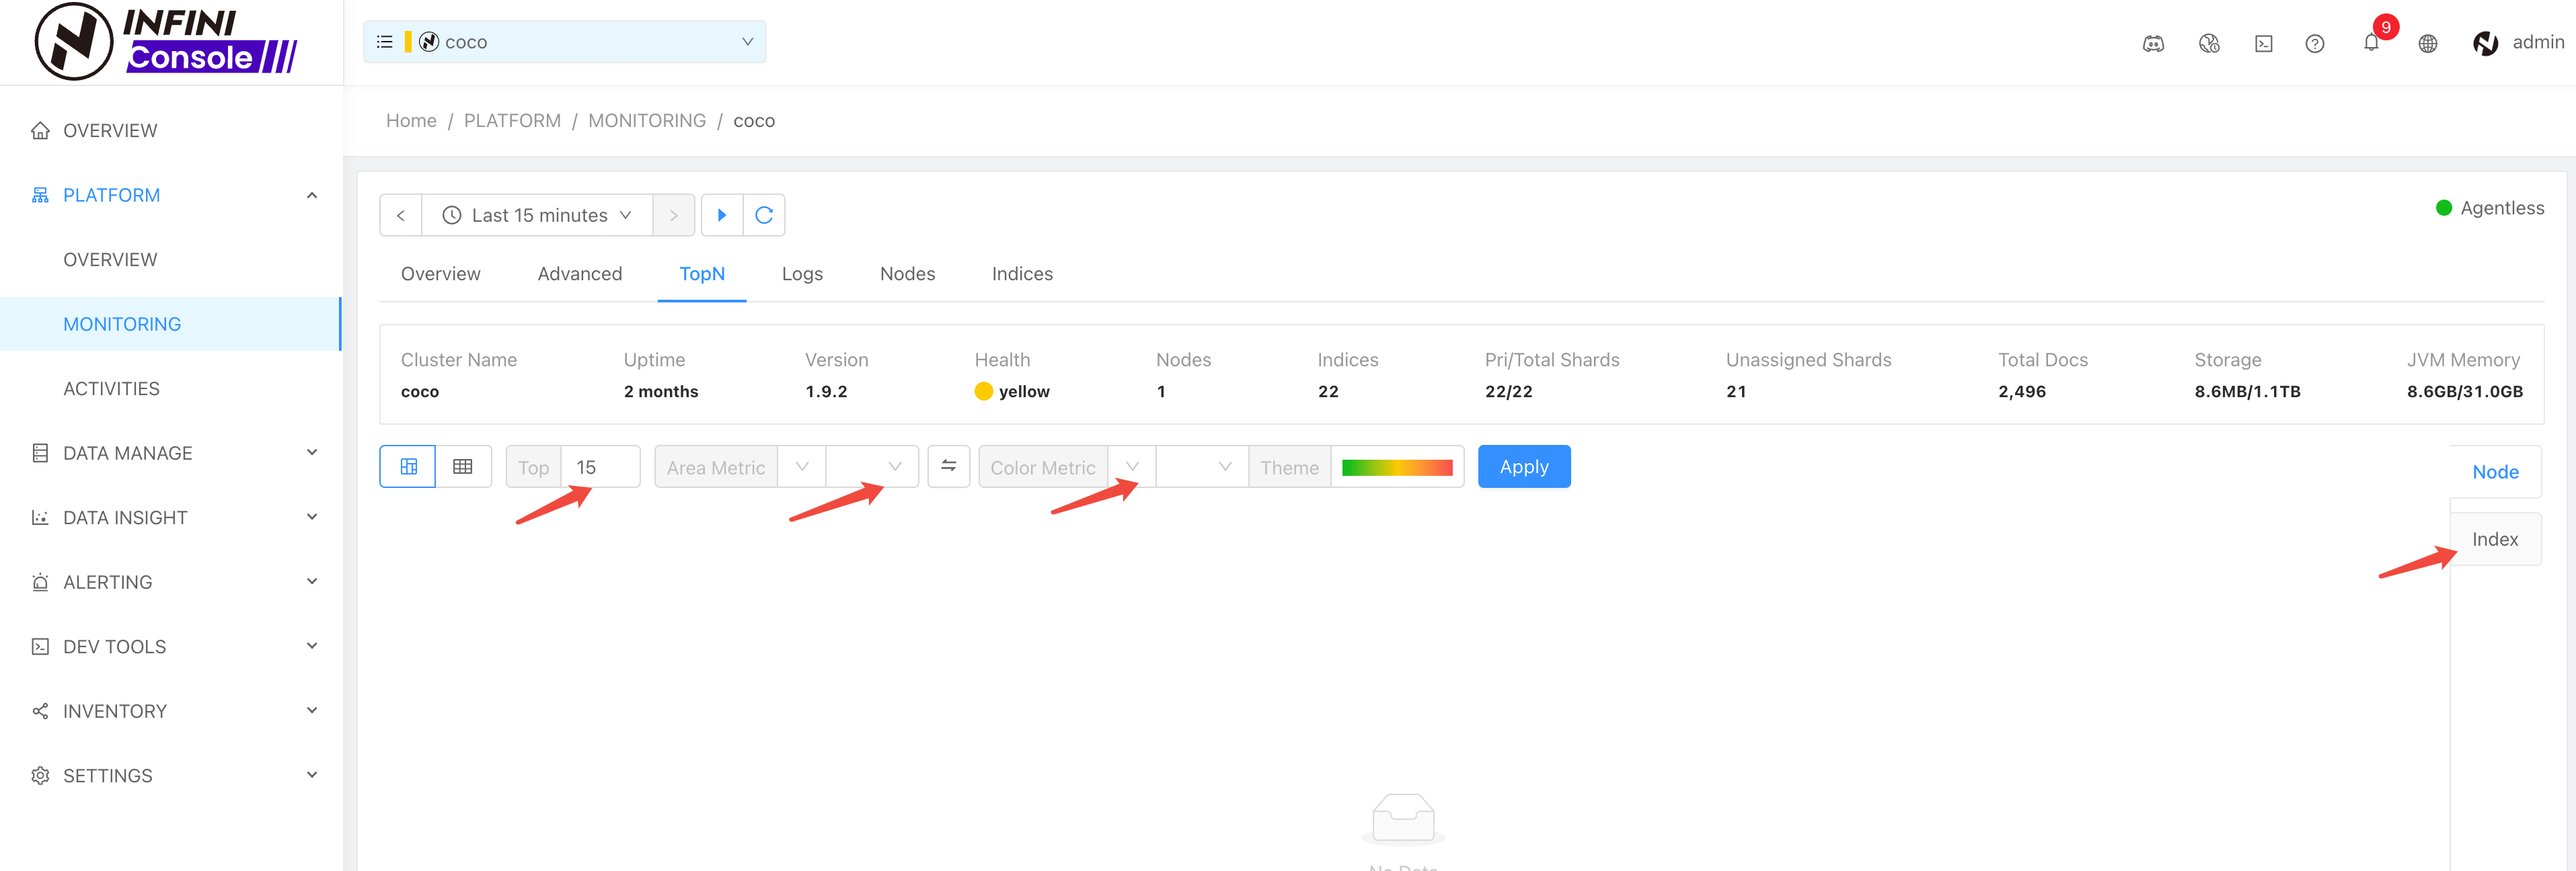Viewport: 2576px width, 871px height.
Task: Open the Last 15 minutes time dropdown
Action: [x=537, y=215]
